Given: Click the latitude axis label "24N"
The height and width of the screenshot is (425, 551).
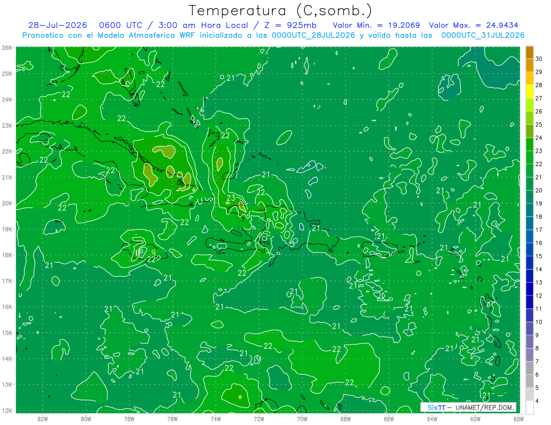Looking at the screenshot, I should (6, 99).
